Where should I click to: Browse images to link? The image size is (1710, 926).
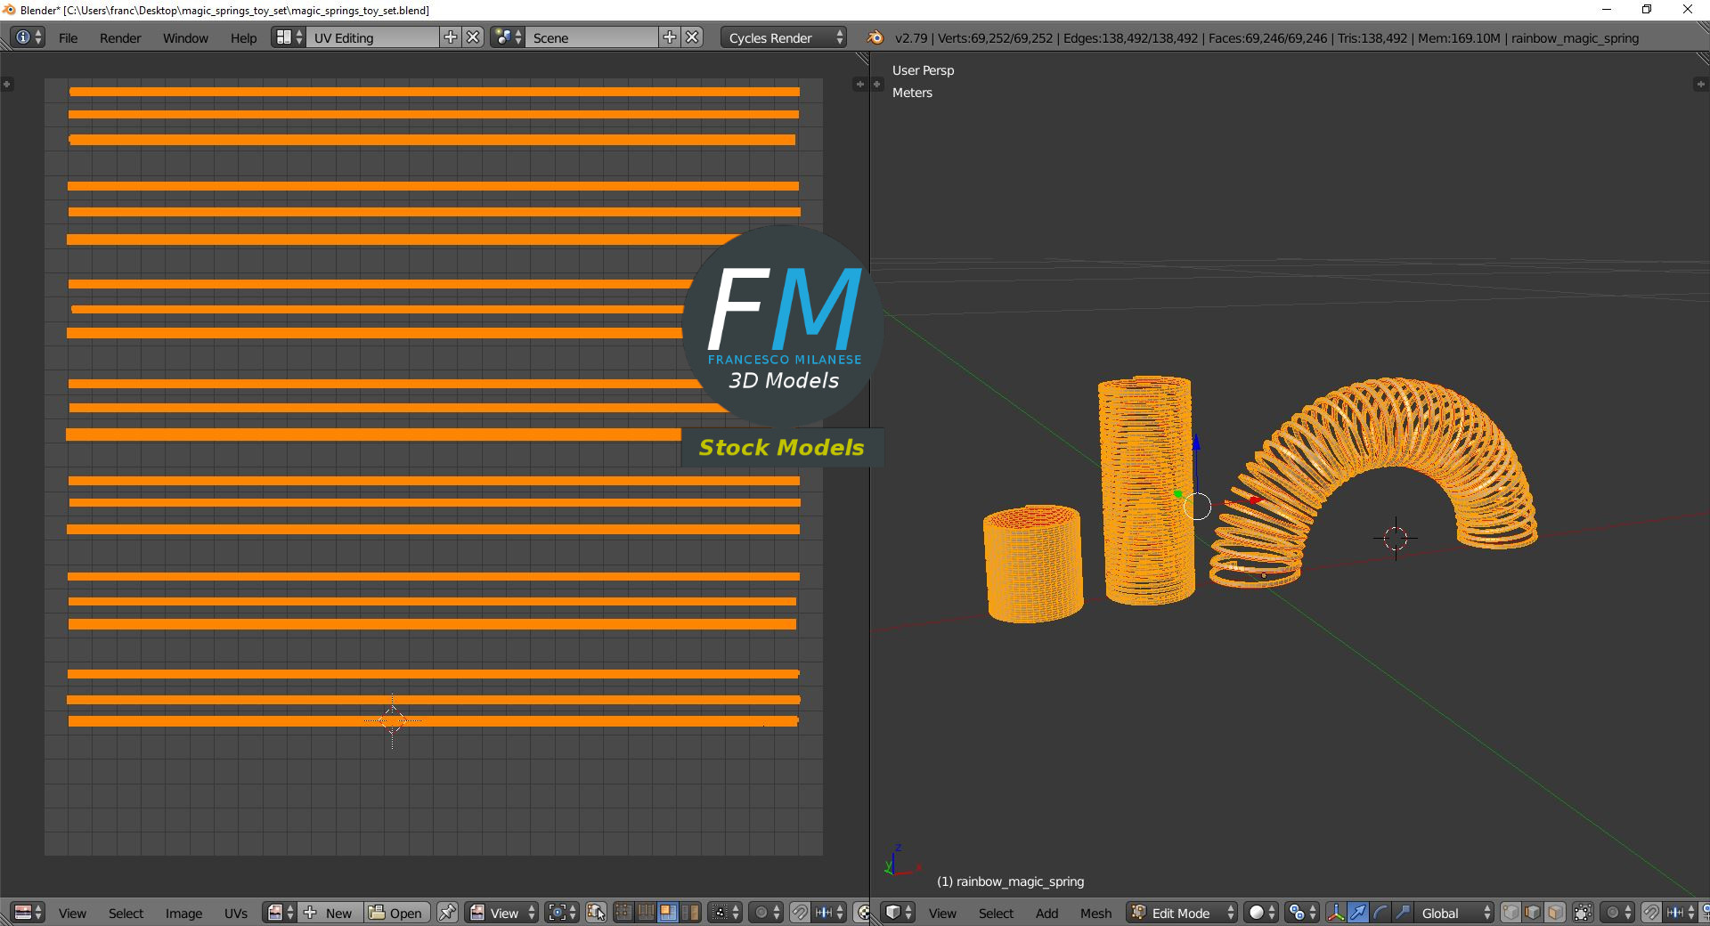pos(281,913)
